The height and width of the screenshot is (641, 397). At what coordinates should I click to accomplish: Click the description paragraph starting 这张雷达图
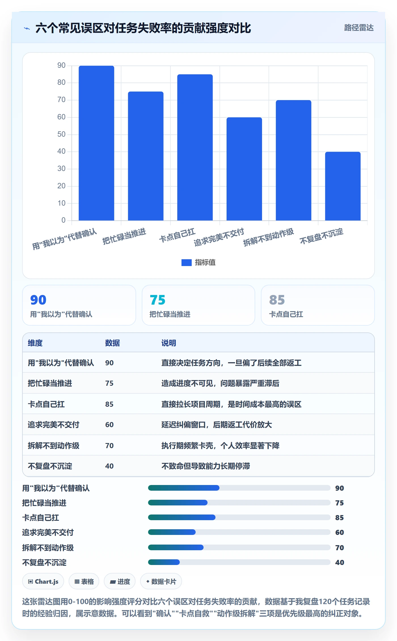coord(196,607)
